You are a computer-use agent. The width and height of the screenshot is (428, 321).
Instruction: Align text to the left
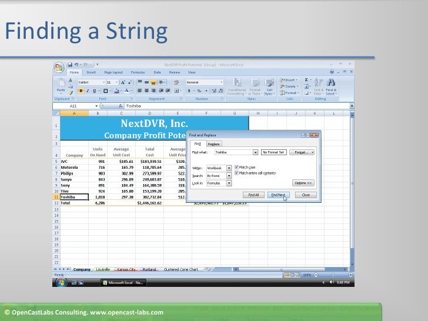[140, 91]
